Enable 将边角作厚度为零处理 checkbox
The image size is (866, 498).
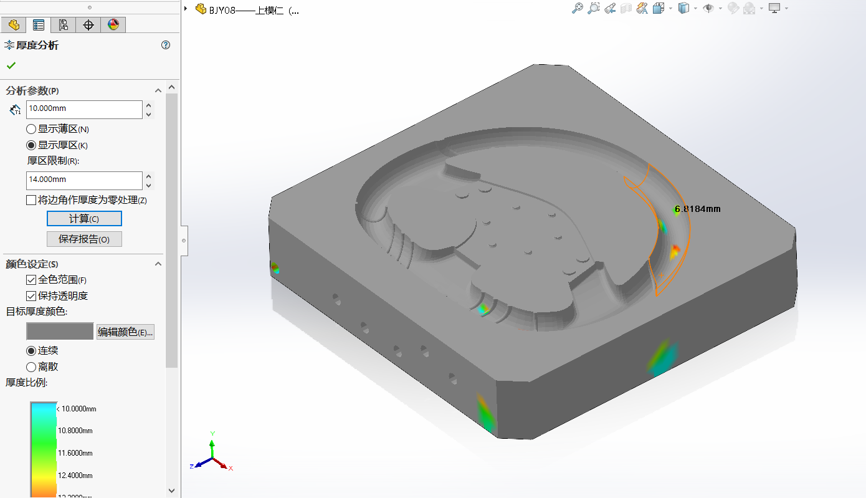tap(31, 200)
